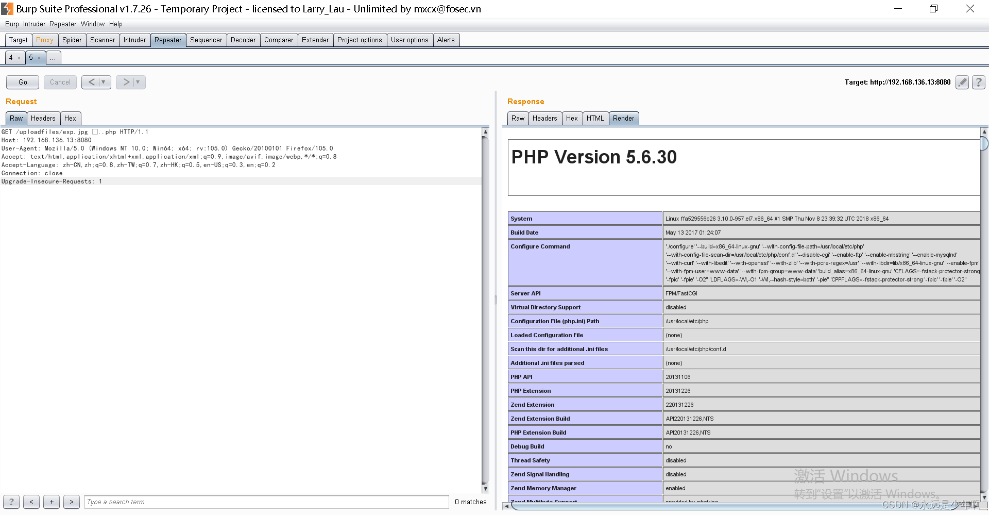Go forward to next request in history
Viewport: 989px width, 515px height.
pos(126,82)
